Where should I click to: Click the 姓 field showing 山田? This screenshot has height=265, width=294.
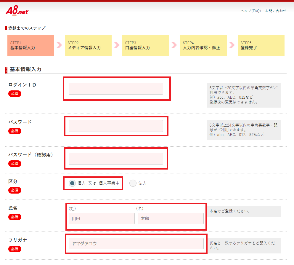(102, 218)
